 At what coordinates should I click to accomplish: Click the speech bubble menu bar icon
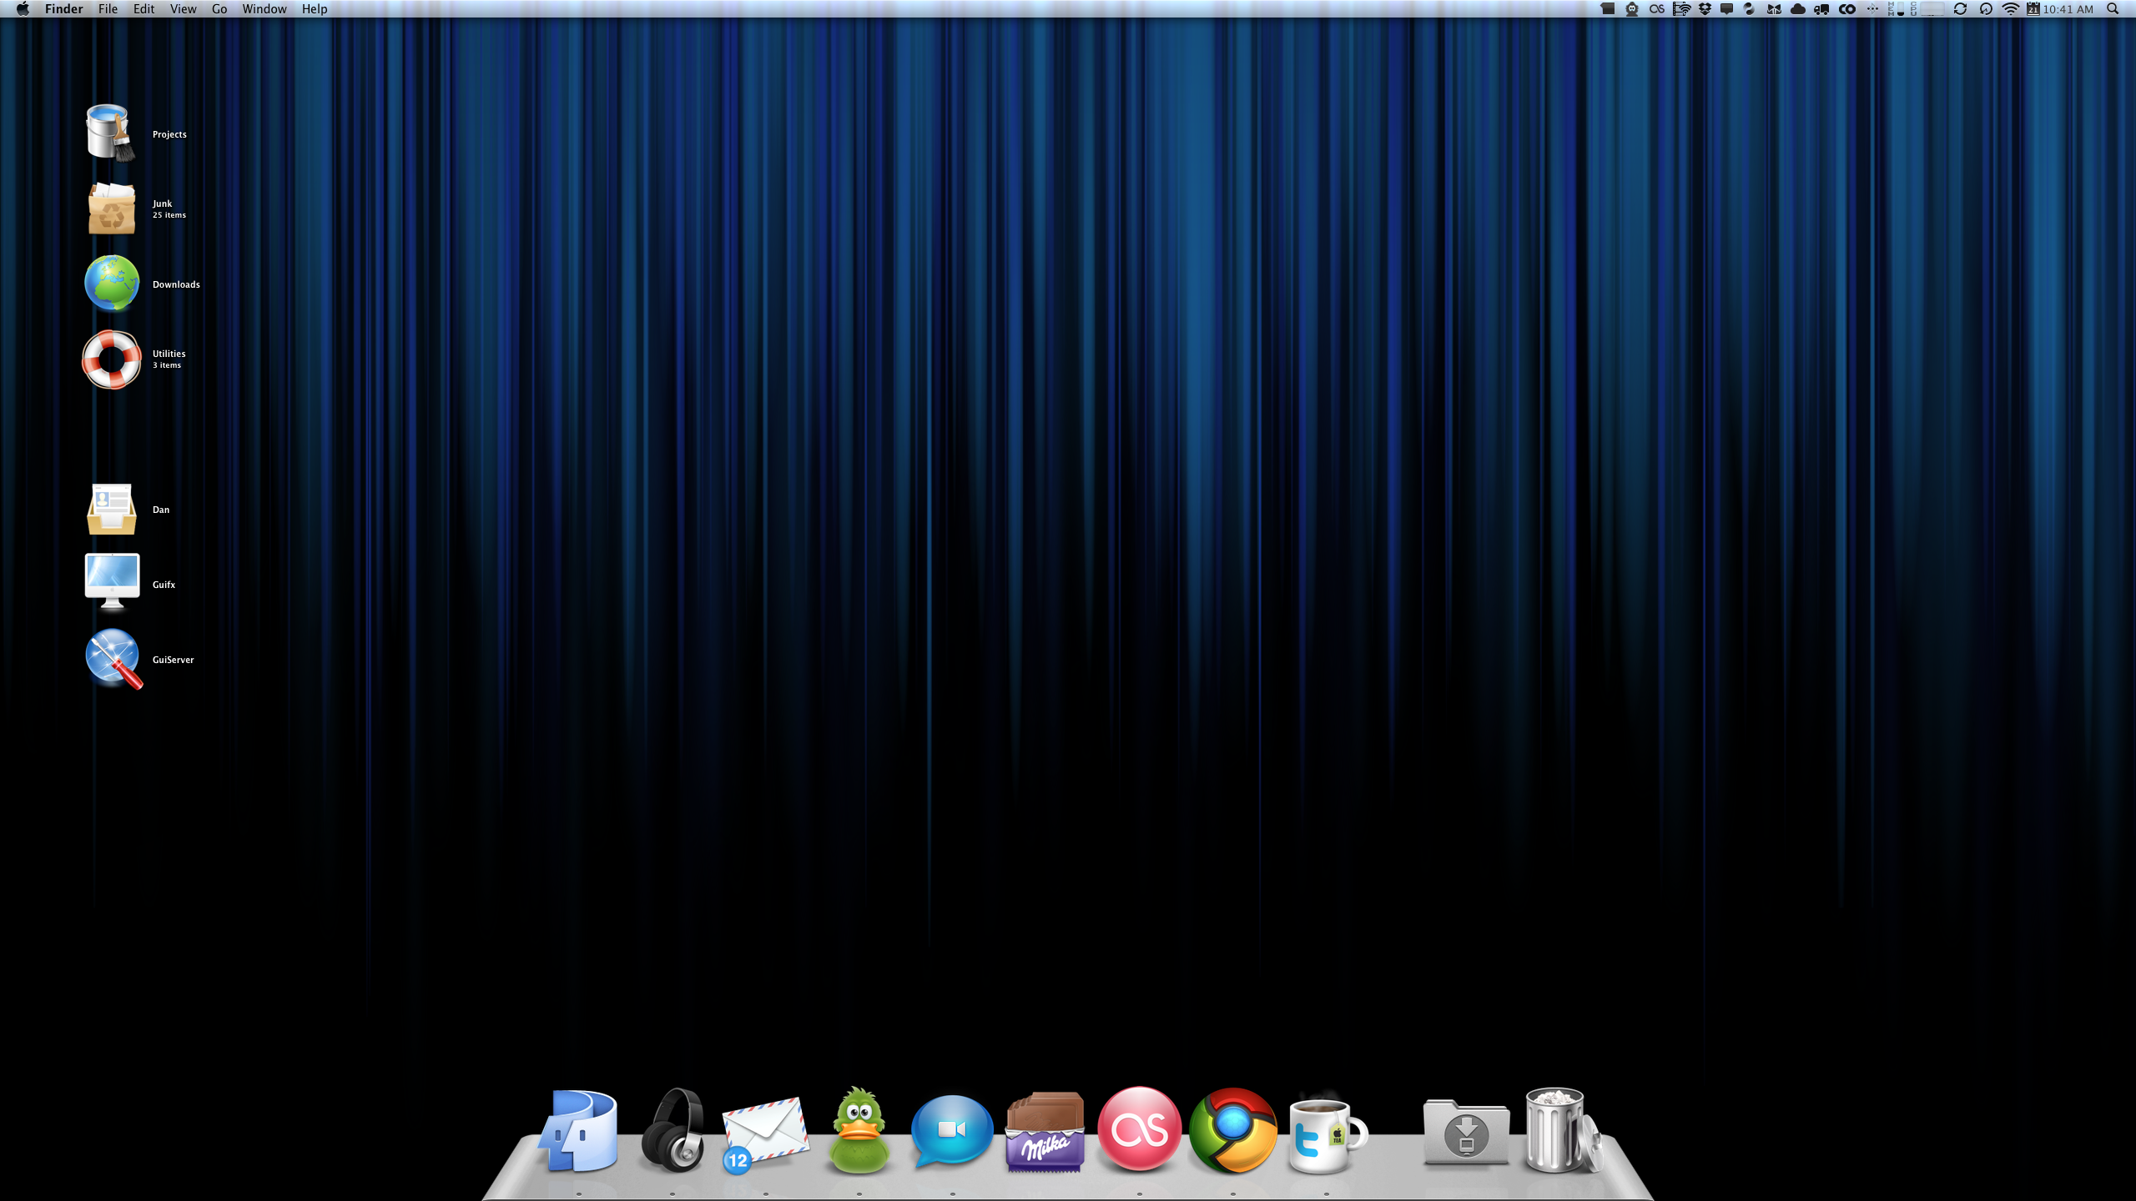coord(1726,9)
